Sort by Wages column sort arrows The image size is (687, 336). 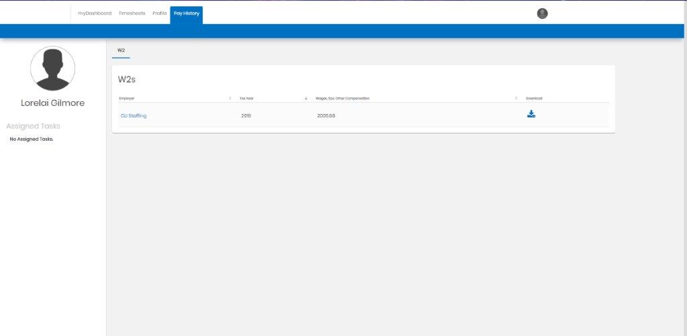click(x=516, y=99)
